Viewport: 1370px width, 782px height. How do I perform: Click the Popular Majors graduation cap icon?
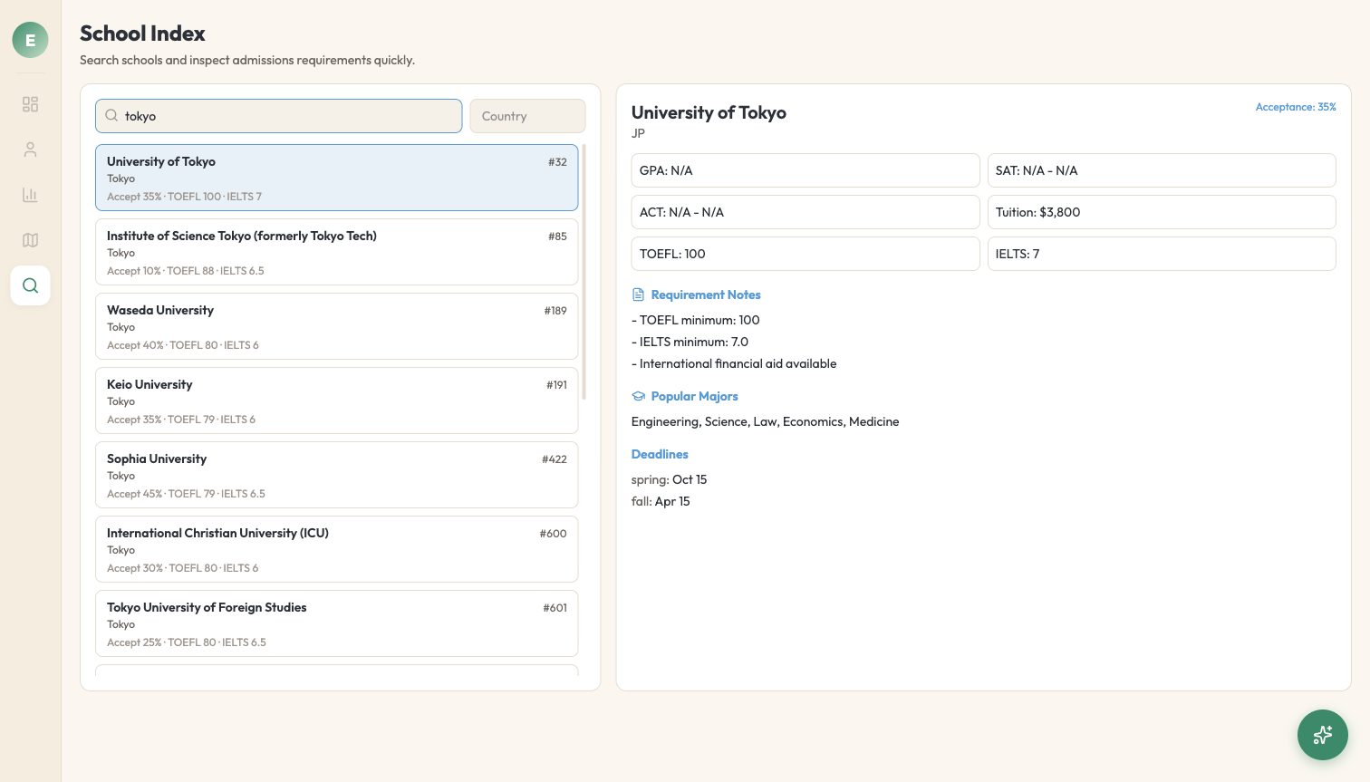pyautogui.click(x=638, y=396)
